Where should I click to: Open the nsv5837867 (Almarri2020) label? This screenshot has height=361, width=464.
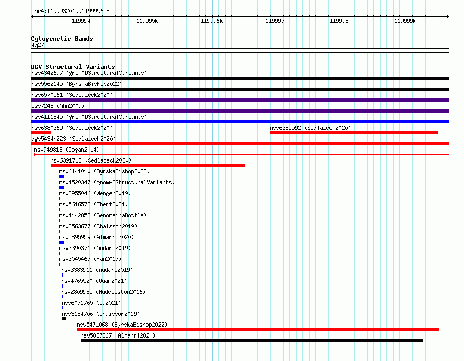[x=118, y=335]
